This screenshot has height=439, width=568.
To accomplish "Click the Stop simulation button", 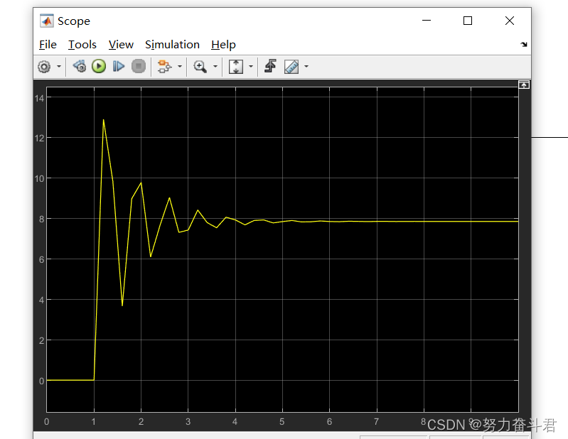I will coord(139,66).
